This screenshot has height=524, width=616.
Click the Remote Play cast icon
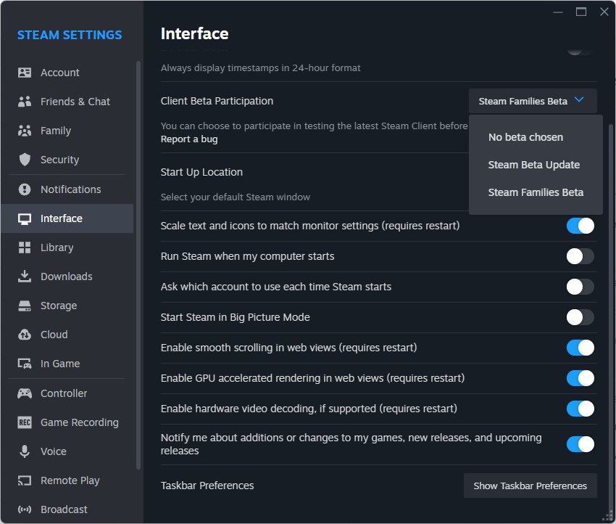(x=25, y=480)
